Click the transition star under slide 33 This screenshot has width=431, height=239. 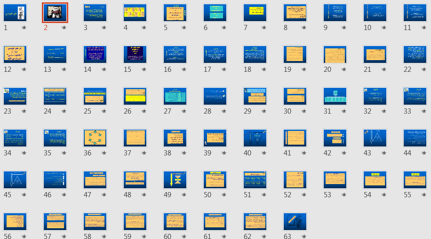tap(424, 111)
